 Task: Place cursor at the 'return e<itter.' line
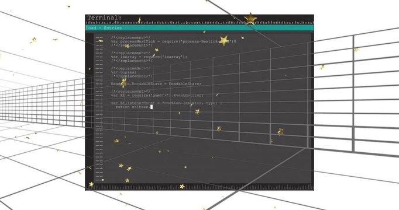(x=134, y=107)
